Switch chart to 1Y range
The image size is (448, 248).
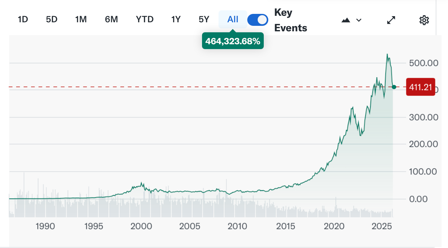176,20
